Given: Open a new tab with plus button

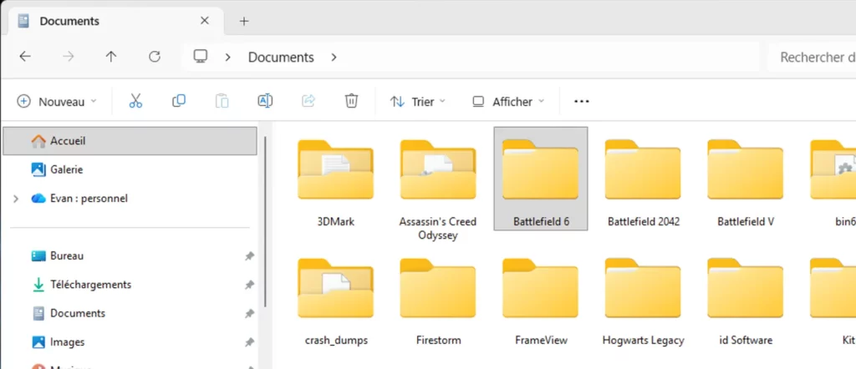Looking at the screenshot, I should tap(244, 21).
